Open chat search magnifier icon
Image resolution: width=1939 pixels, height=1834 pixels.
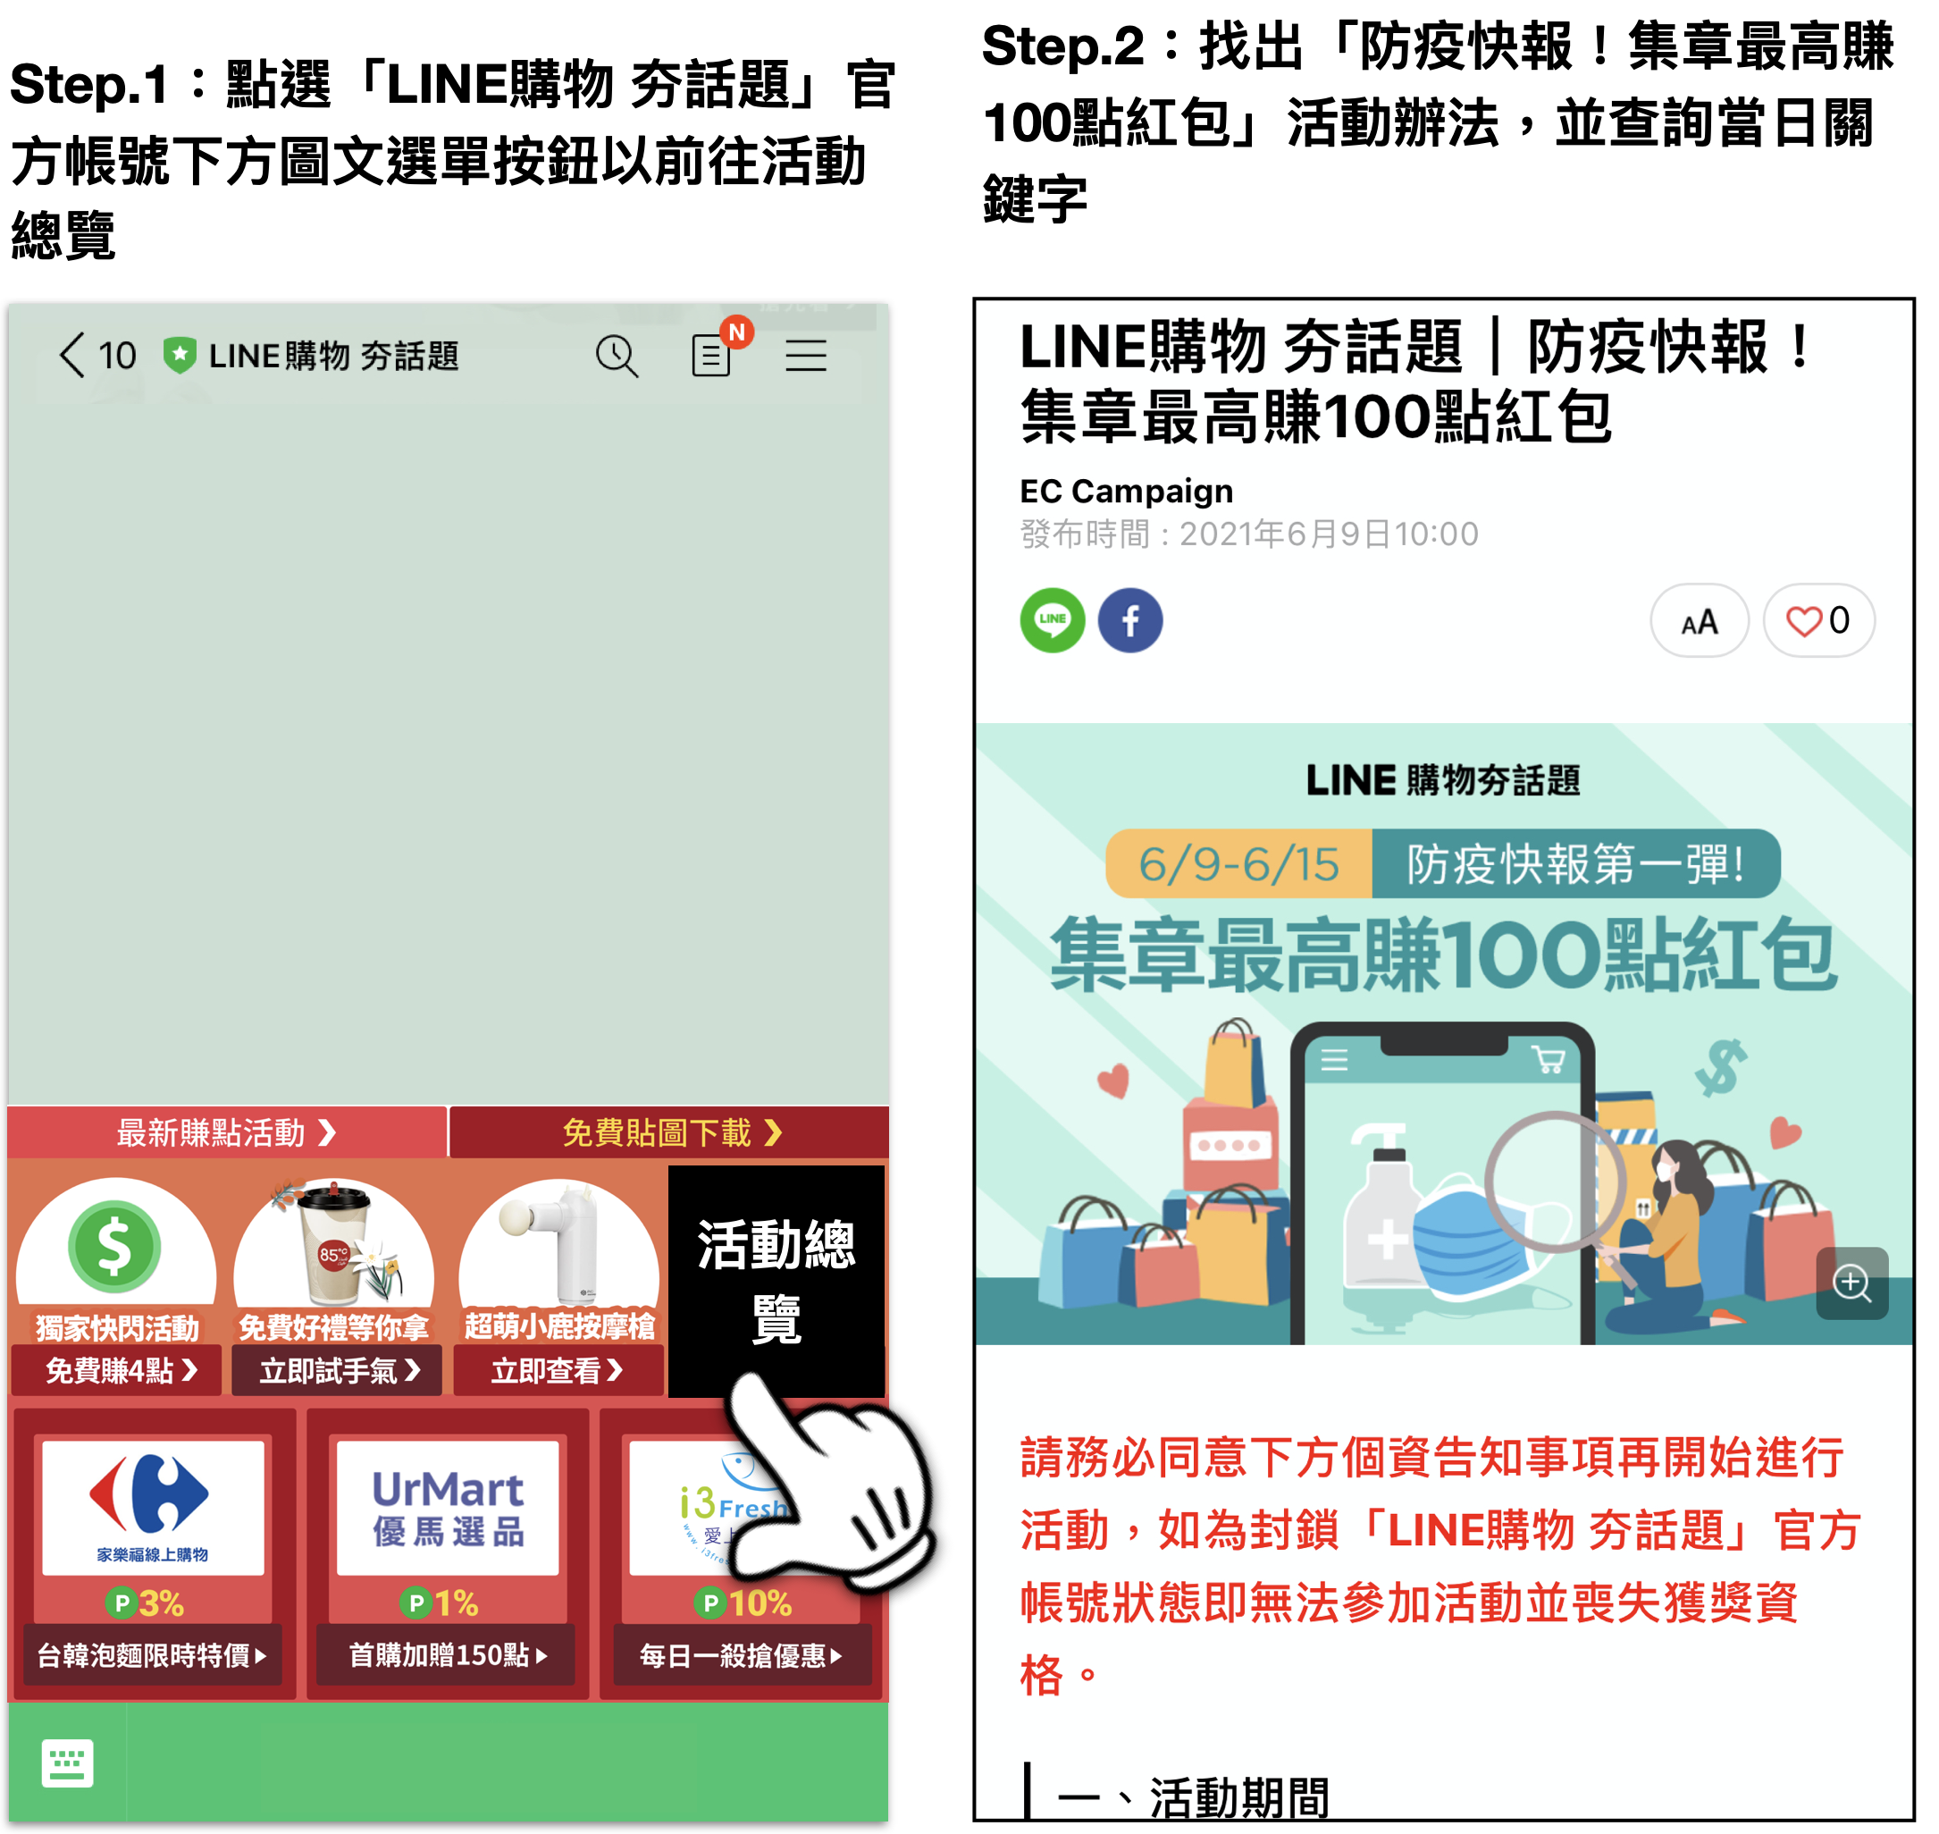(617, 356)
